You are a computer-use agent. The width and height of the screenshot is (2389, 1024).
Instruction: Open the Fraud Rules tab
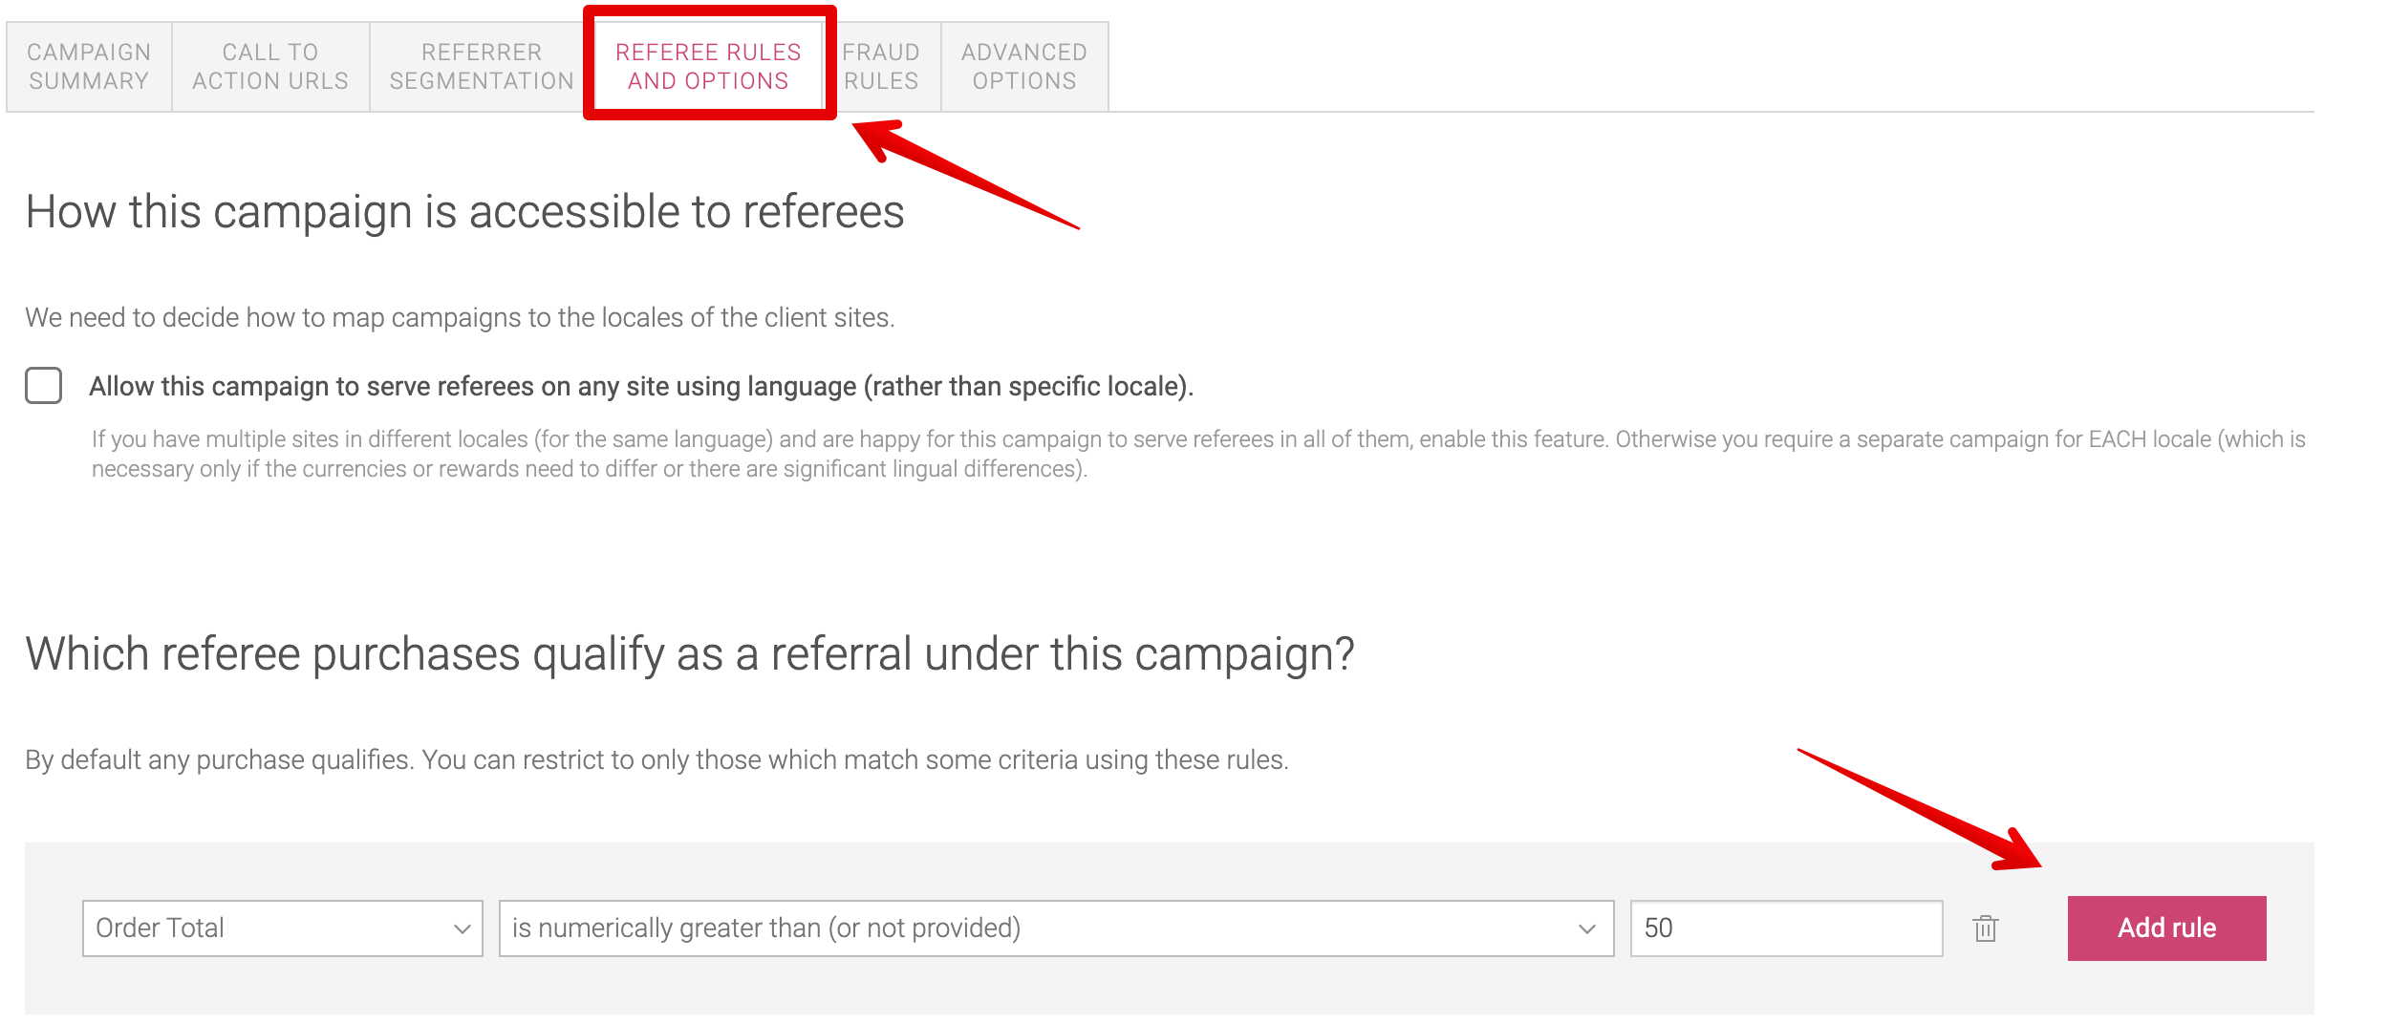click(x=881, y=67)
